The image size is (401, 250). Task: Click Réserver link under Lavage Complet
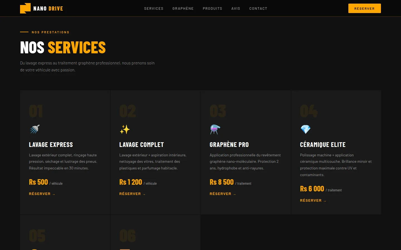click(133, 194)
